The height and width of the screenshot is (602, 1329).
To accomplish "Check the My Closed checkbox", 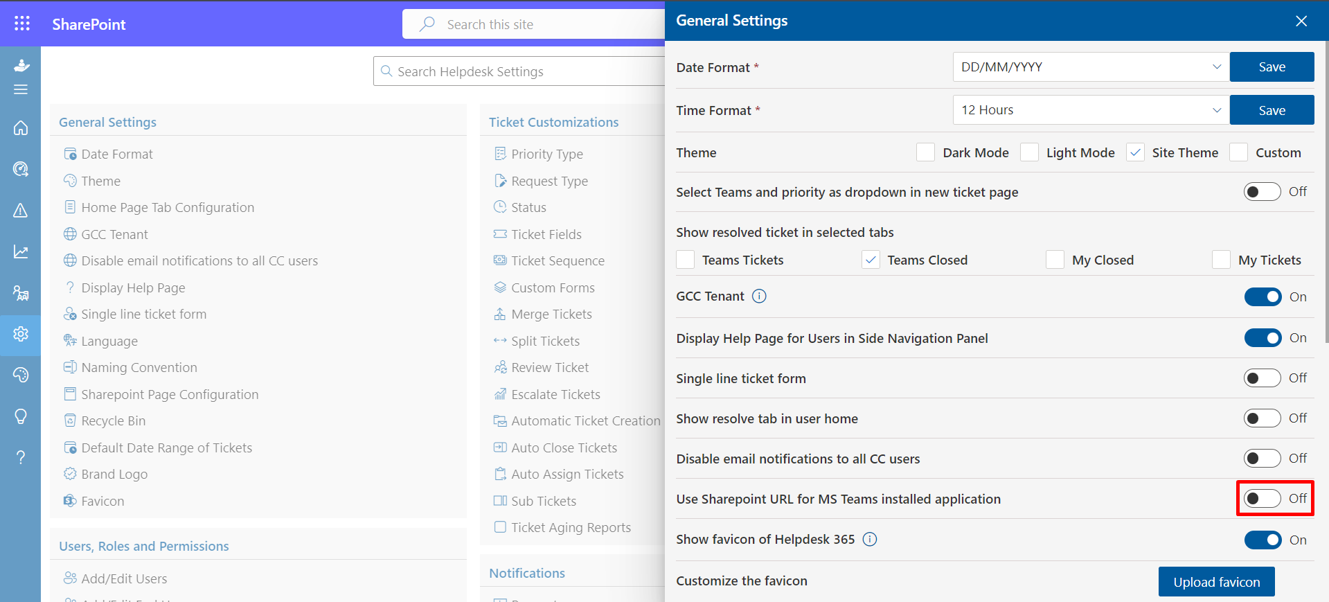I will point(1055,260).
